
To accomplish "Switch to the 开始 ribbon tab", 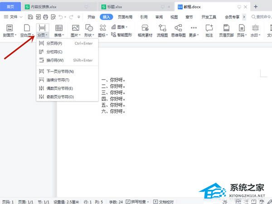I will (91, 17).
